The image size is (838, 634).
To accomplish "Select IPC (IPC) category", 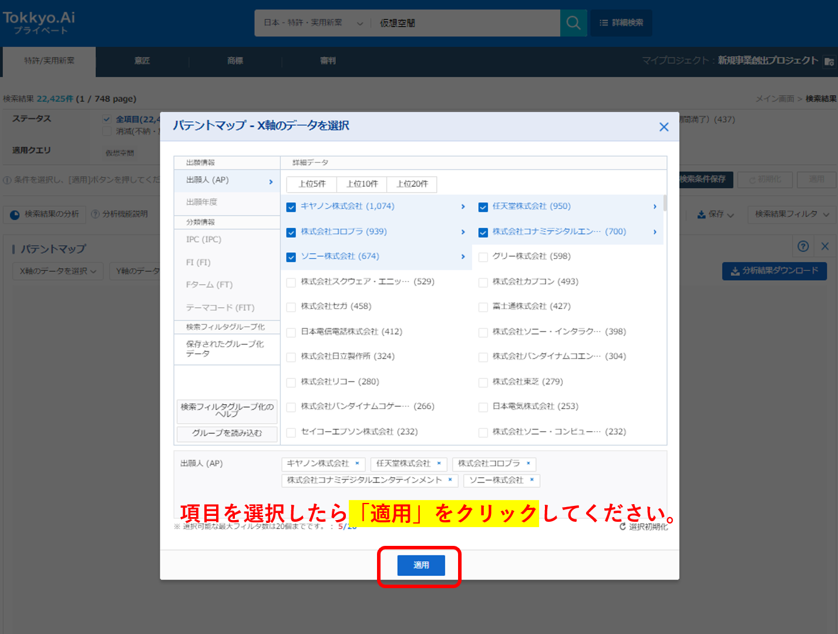I will pyautogui.click(x=227, y=240).
